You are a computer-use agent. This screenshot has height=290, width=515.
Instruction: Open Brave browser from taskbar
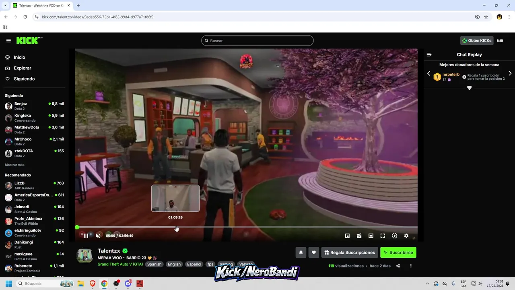[x=92, y=284]
